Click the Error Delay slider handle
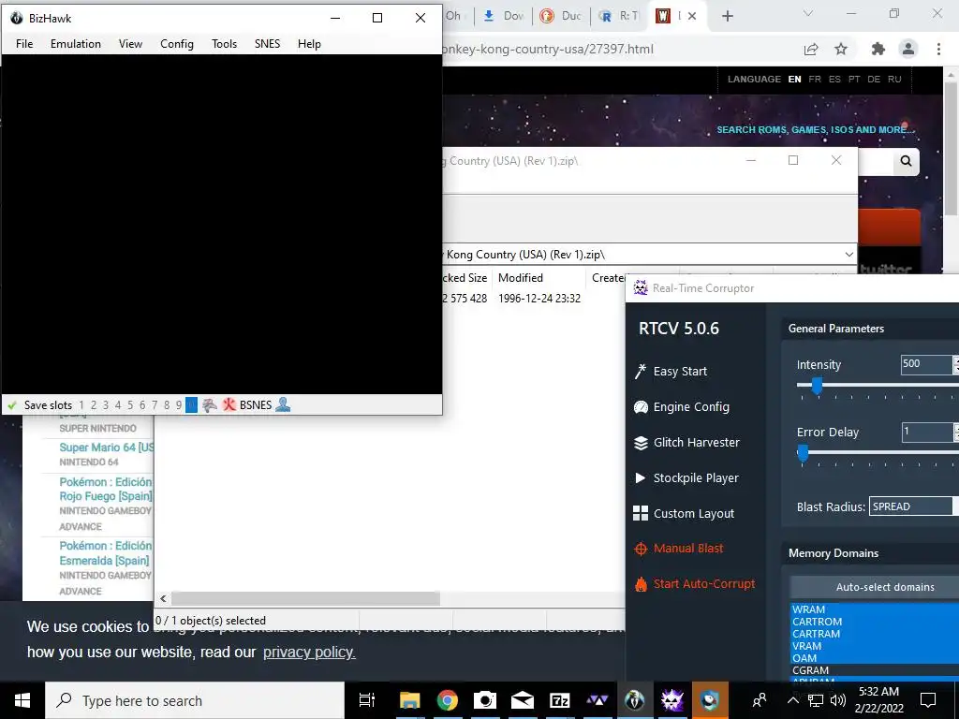959x719 pixels. click(x=803, y=454)
